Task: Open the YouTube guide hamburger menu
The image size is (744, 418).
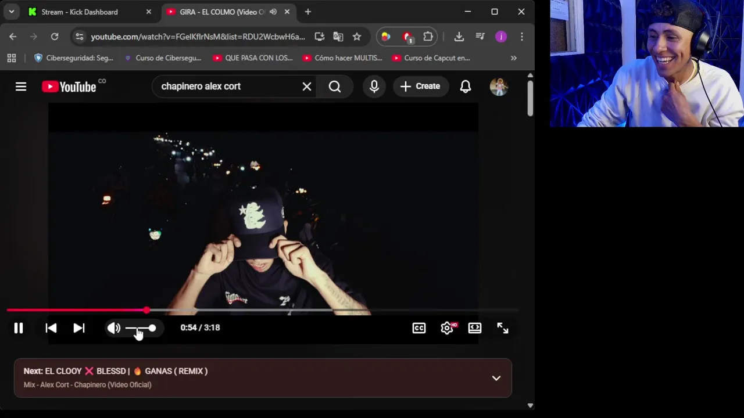Action: tap(21, 87)
